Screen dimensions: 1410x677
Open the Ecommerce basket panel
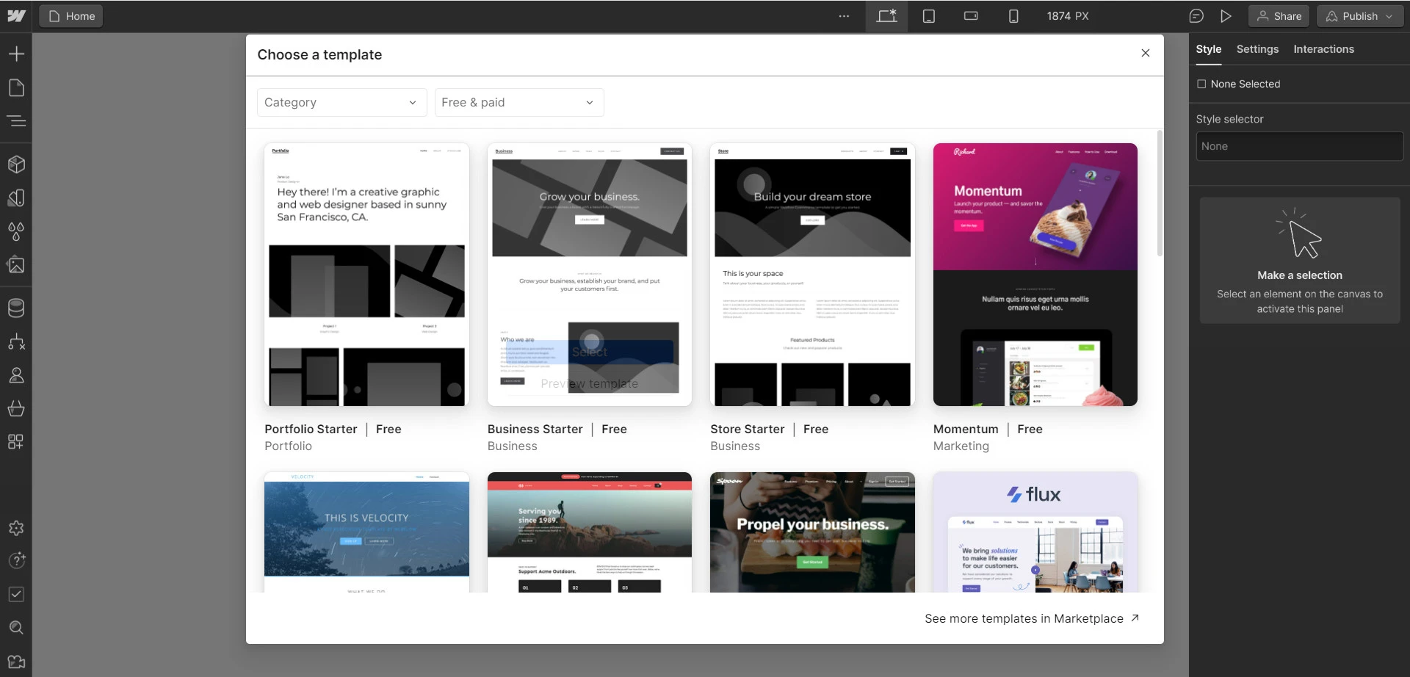click(x=16, y=409)
